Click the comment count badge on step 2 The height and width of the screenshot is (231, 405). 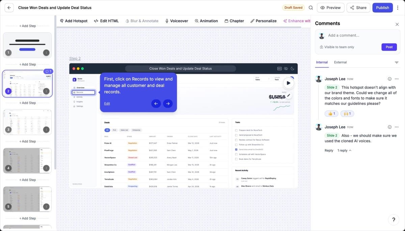pos(48,71)
